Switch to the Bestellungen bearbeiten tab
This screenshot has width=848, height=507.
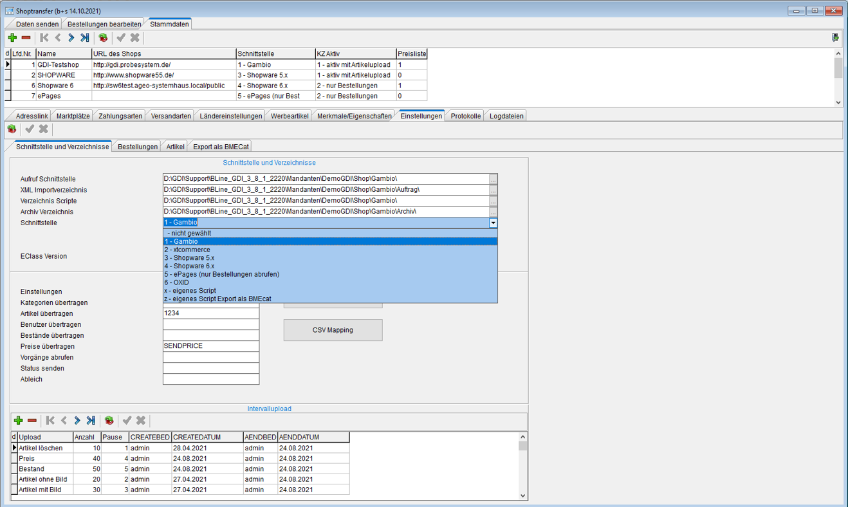(x=104, y=24)
